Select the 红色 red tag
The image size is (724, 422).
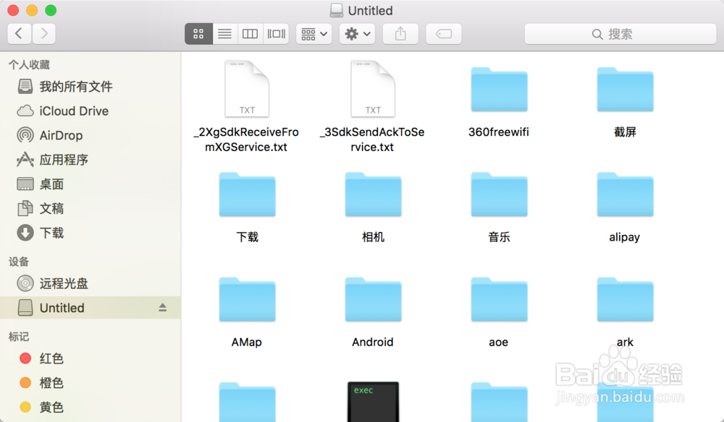tap(90, 358)
